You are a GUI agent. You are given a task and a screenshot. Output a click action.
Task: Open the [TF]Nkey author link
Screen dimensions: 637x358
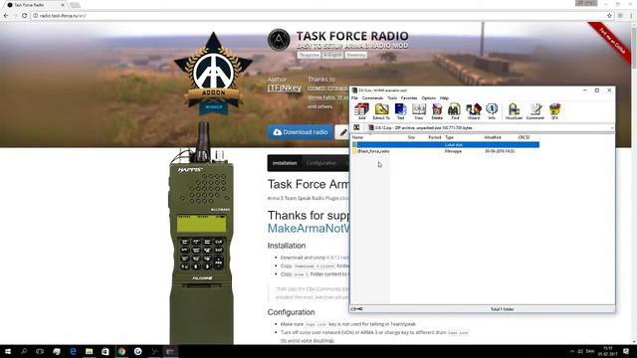[285, 89]
